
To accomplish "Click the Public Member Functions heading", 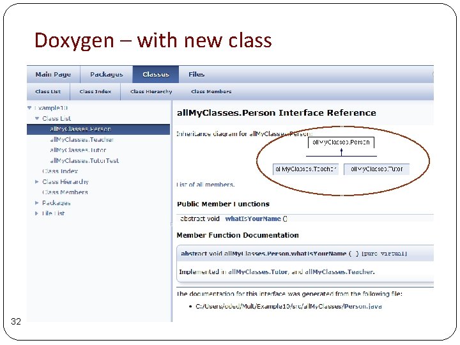I will point(223,204).
